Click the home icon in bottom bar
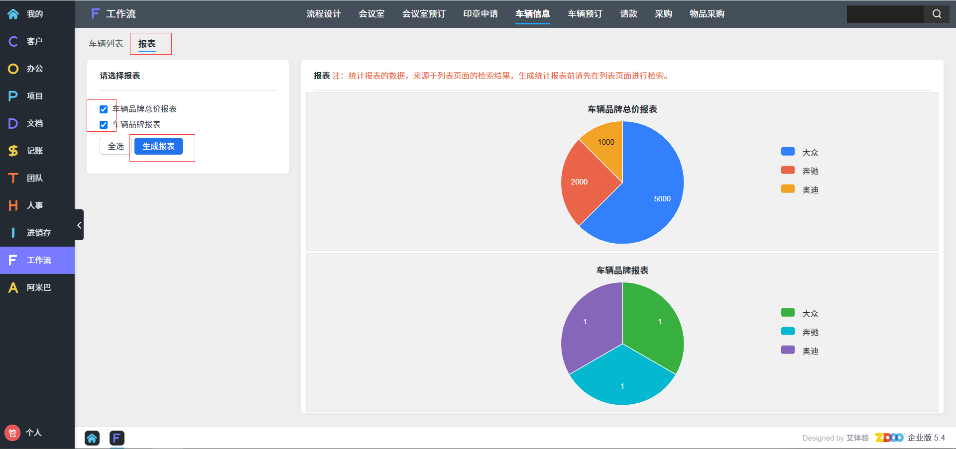The image size is (956, 449). [92, 438]
